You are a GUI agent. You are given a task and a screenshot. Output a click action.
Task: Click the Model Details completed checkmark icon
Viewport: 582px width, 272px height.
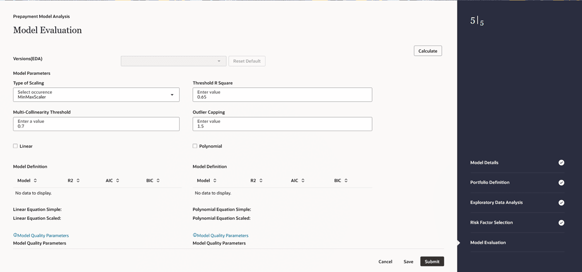pyautogui.click(x=561, y=163)
